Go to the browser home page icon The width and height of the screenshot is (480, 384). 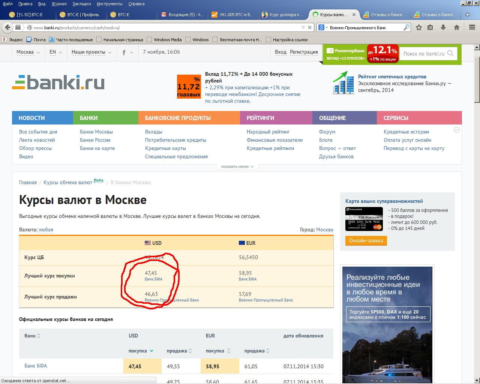coord(457,27)
